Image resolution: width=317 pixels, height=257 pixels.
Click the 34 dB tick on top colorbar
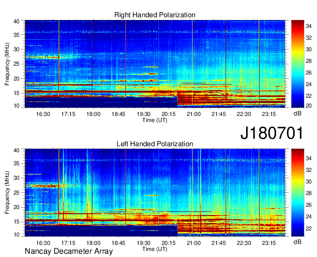pyautogui.click(x=309, y=26)
